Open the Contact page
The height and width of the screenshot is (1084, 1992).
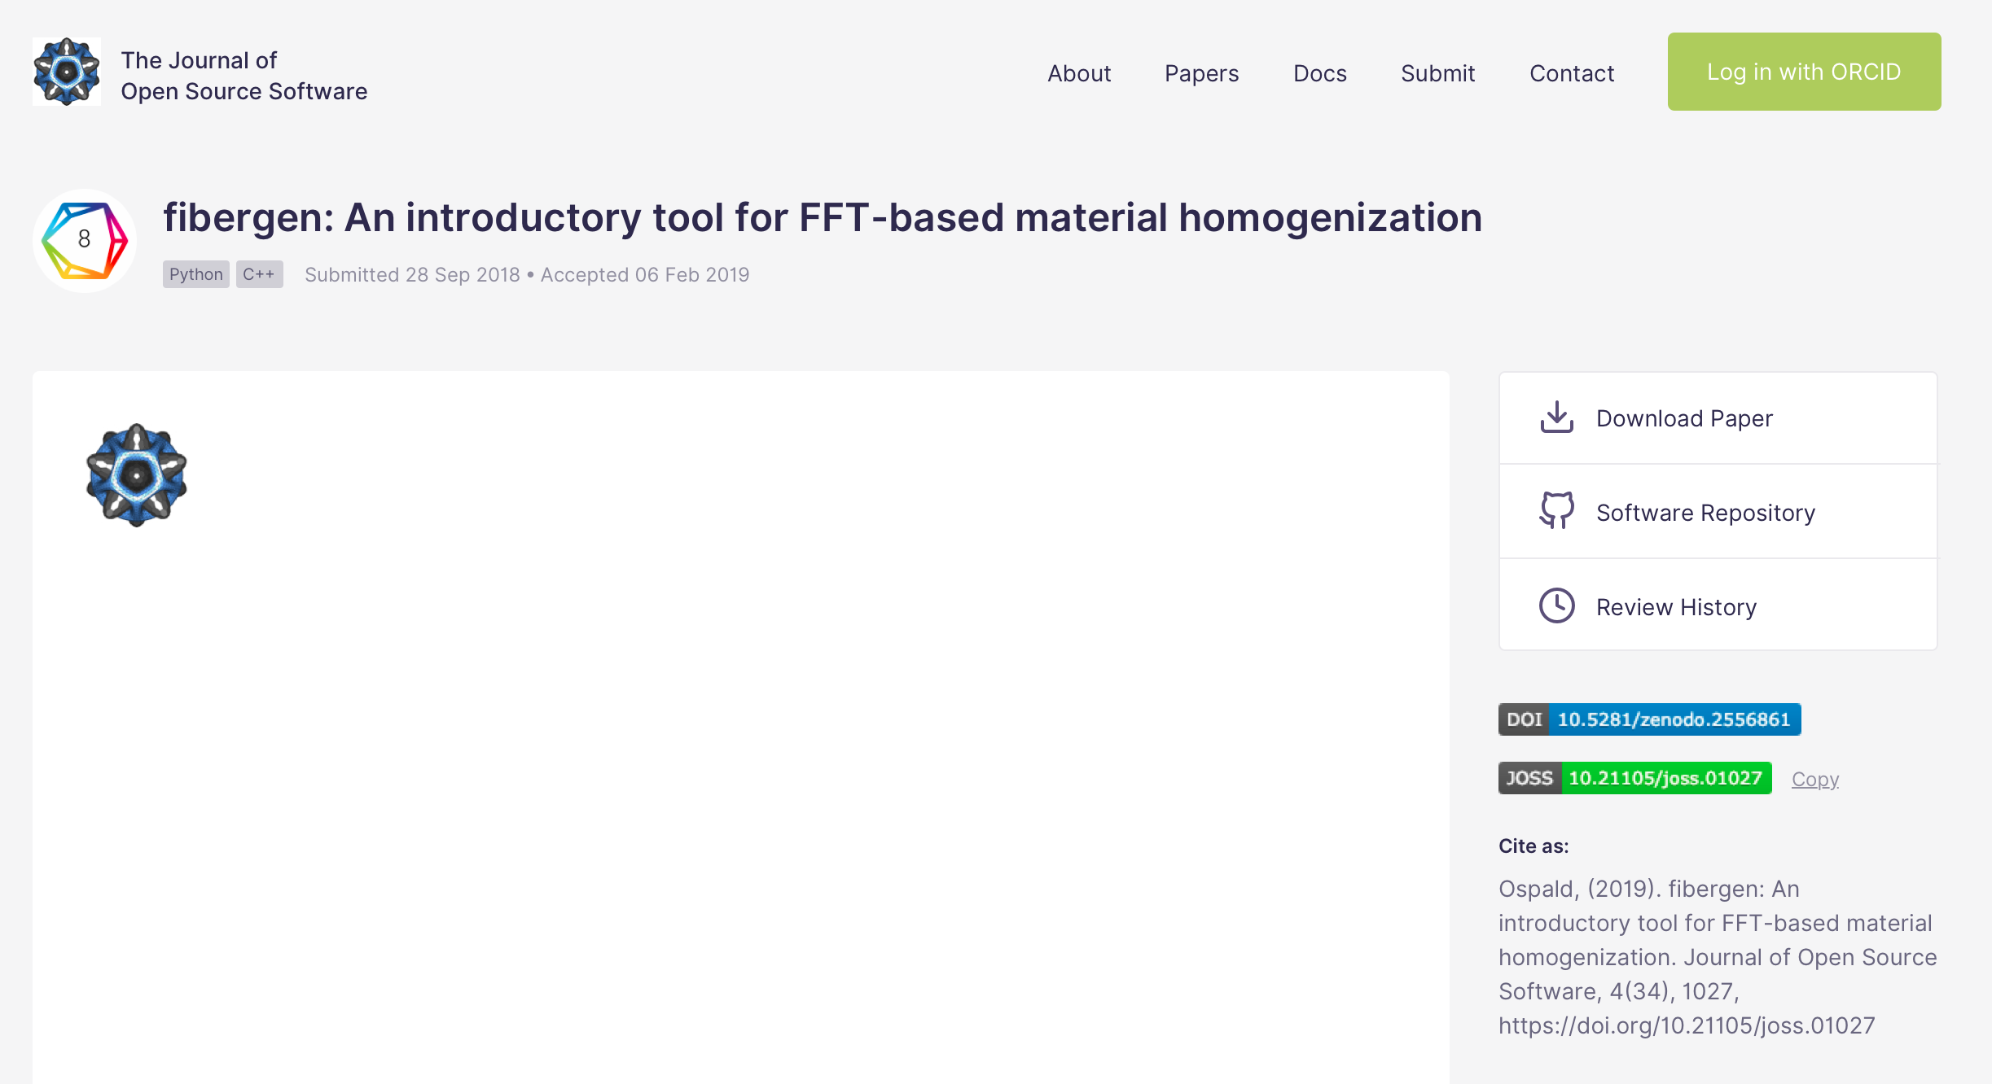pyautogui.click(x=1572, y=73)
